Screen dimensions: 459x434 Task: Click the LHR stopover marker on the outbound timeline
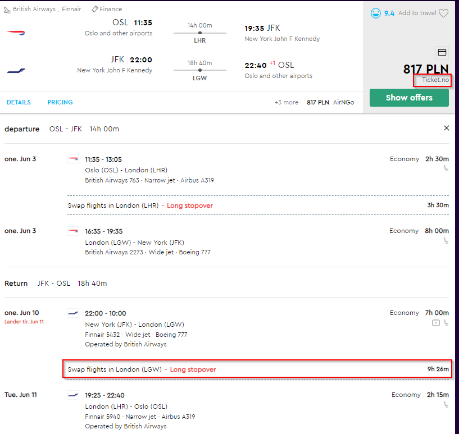point(199,33)
